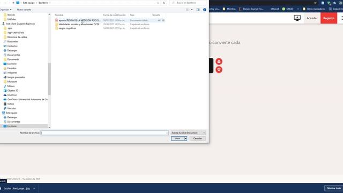Select Este equipo in the navigation tree
This screenshot has width=343, height=193.
(x=11, y=113)
